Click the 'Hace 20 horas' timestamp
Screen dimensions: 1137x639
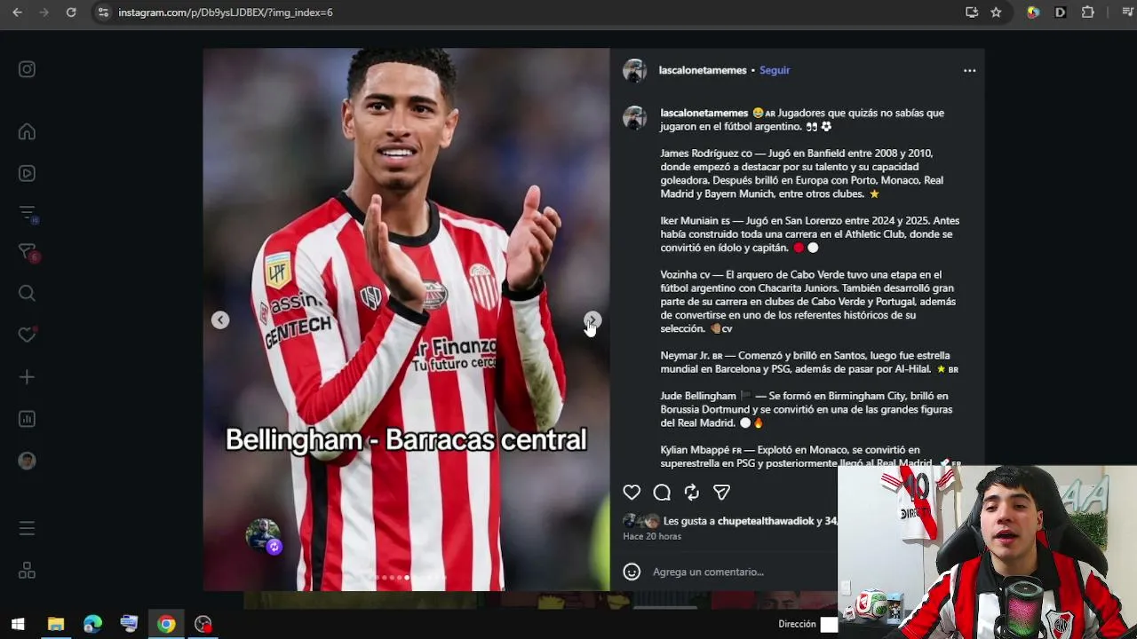[x=652, y=536]
